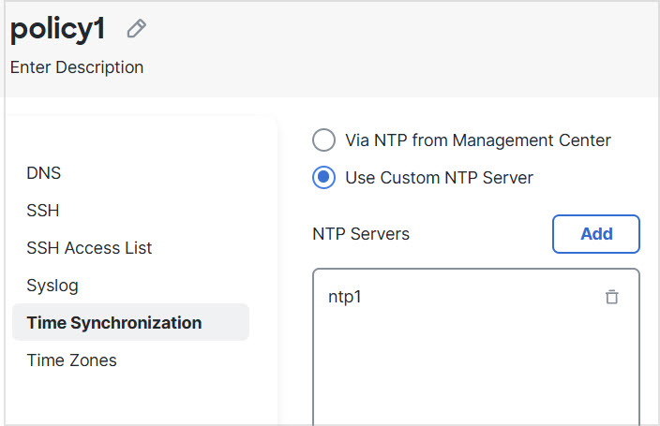Click the pencil icon to rename policy1

tap(136, 29)
